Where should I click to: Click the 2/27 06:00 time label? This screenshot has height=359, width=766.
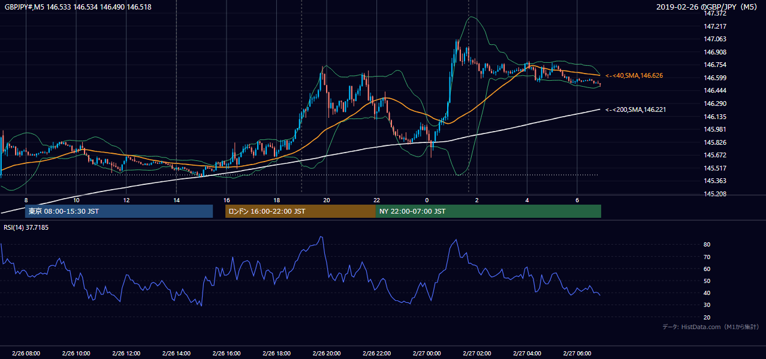pyautogui.click(x=577, y=353)
